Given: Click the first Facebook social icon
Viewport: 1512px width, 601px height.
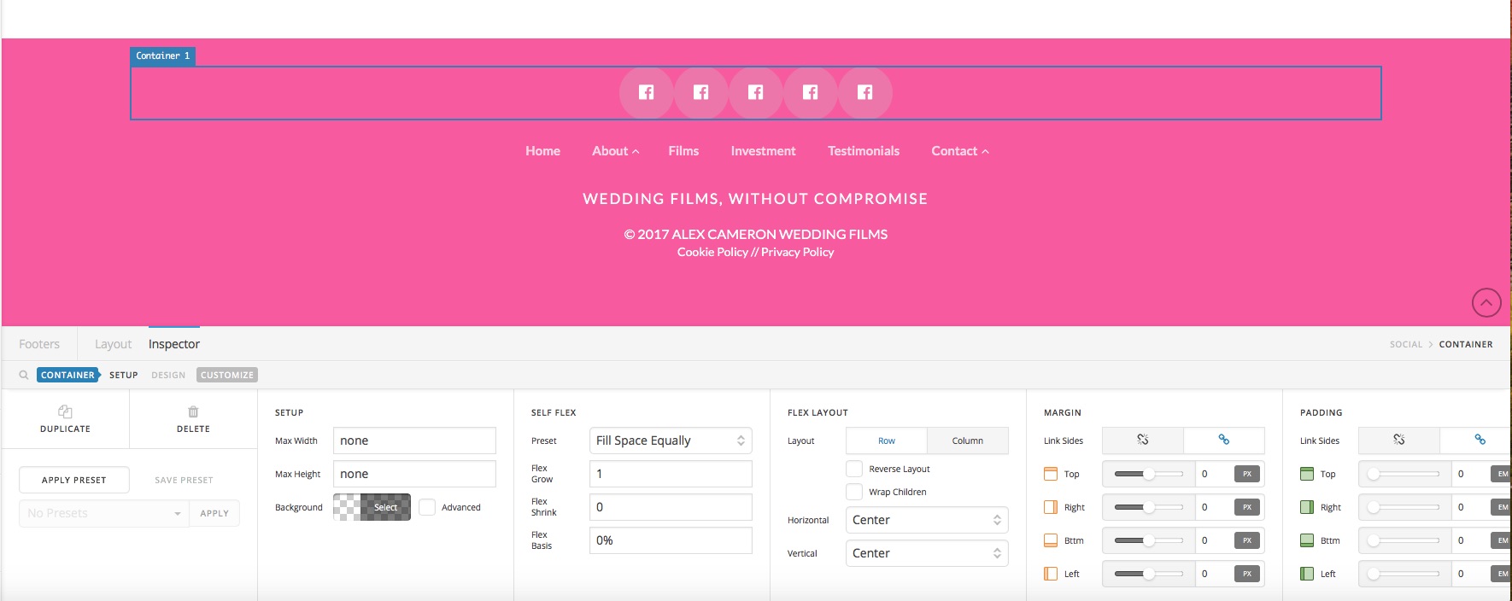Looking at the screenshot, I should pyautogui.click(x=646, y=92).
